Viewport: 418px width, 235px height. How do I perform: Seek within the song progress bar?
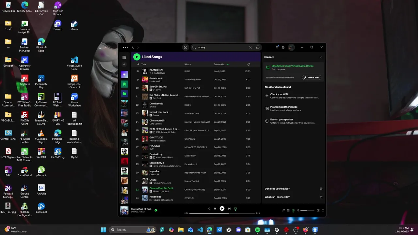(x=222, y=213)
